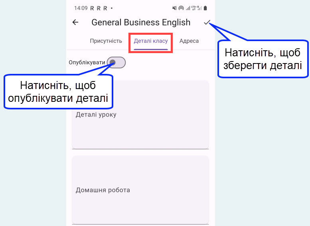Toggle the Опублікувати switch
310x226 pixels.
[x=116, y=62]
